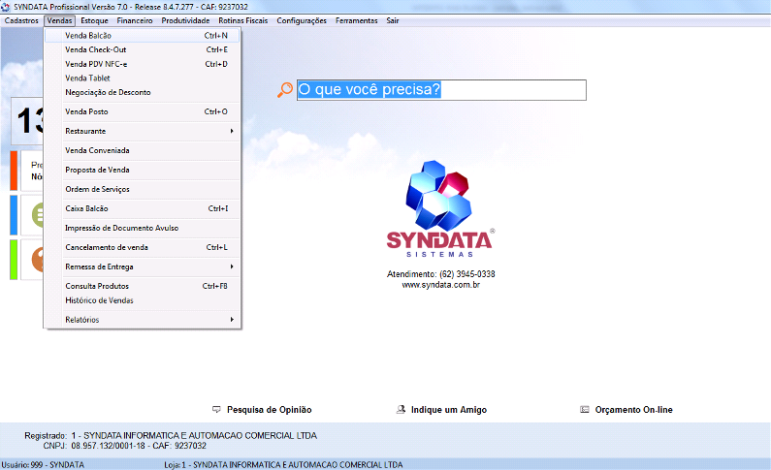Image resolution: width=771 pixels, height=470 pixels.
Task: Click the green round icon in the left panel
Action: point(38,215)
